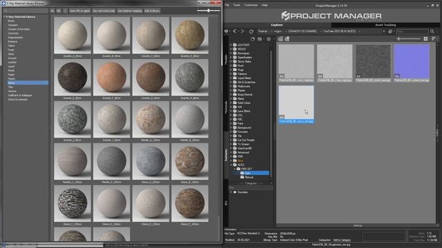
Task: Open the path history dropdown arrow
Action: coord(384,32)
